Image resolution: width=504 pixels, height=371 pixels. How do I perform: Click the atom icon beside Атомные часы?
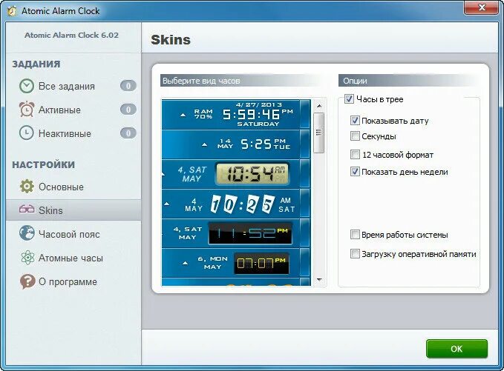coord(27,258)
